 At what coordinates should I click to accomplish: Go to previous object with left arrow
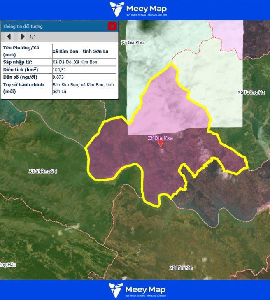click(9, 37)
